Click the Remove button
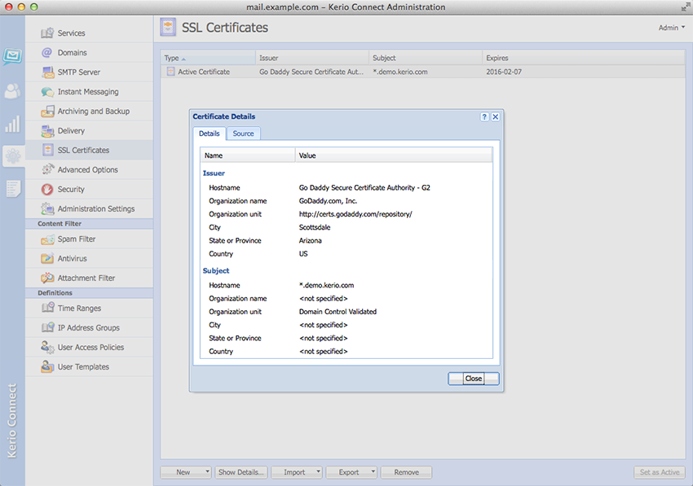693x486 pixels. [406, 472]
